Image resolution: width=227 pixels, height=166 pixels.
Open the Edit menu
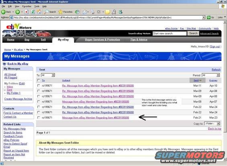[10, 6]
